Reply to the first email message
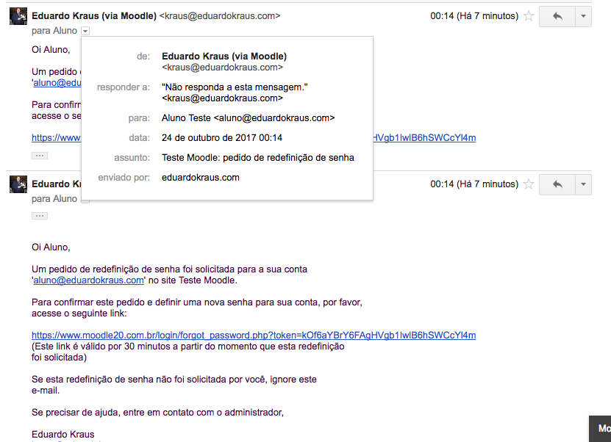Viewport: 611px width, 442px height. (x=557, y=16)
